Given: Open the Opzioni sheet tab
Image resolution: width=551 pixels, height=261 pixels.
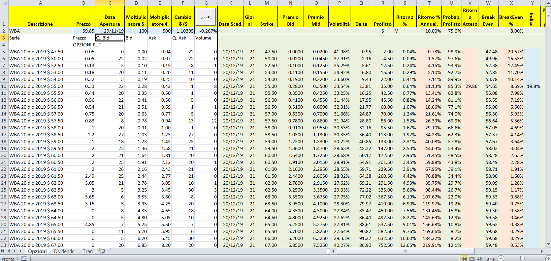Looking at the screenshot, I should (x=37, y=251).
